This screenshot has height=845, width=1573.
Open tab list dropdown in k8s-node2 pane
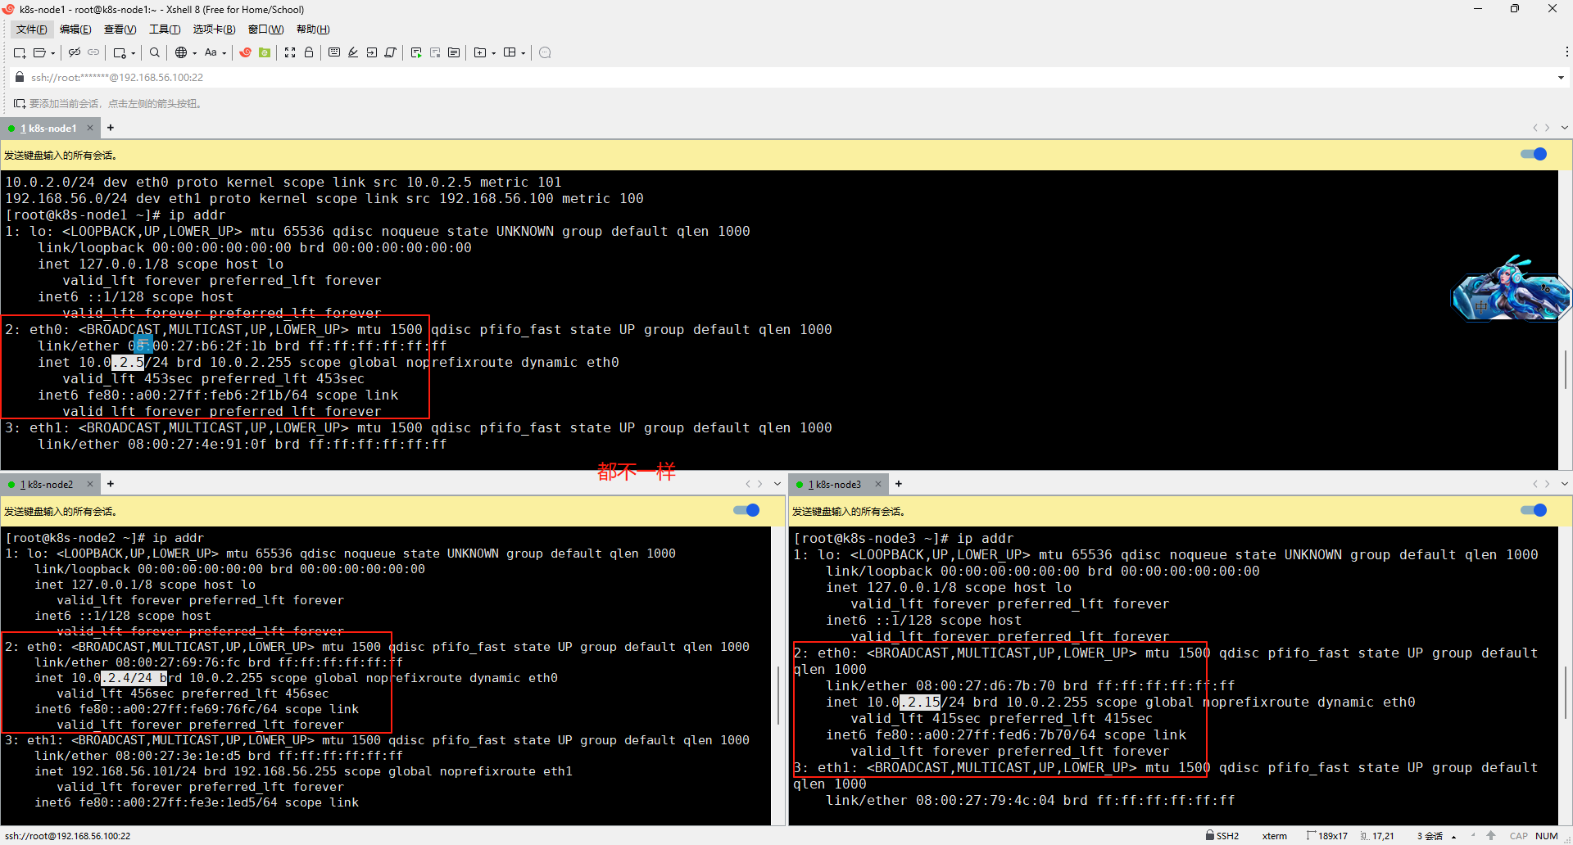tap(777, 484)
